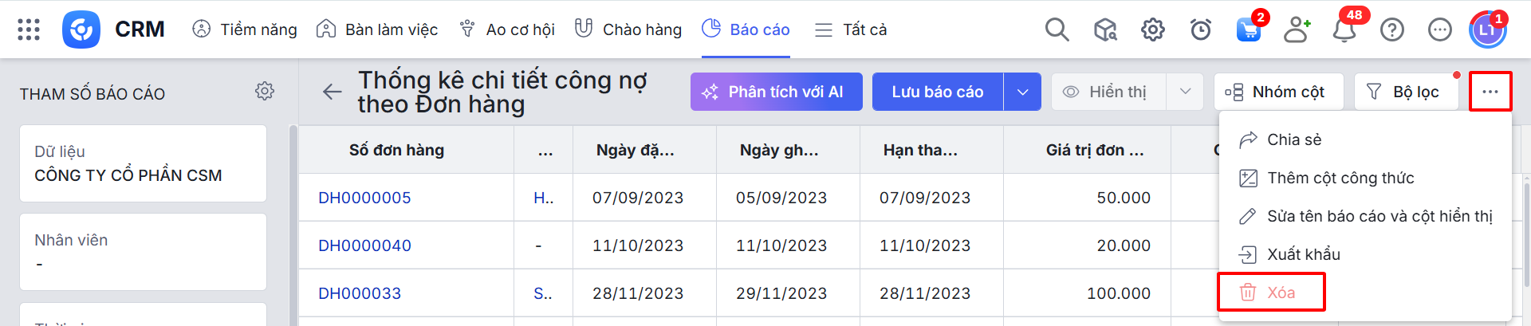1531x326 pixels.
Task: Go back using the left arrow
Action: coord(333,92)
